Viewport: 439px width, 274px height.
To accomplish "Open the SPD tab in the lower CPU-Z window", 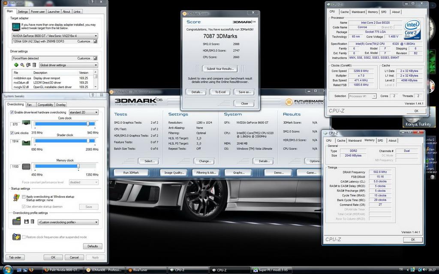I will coord(380,140).
